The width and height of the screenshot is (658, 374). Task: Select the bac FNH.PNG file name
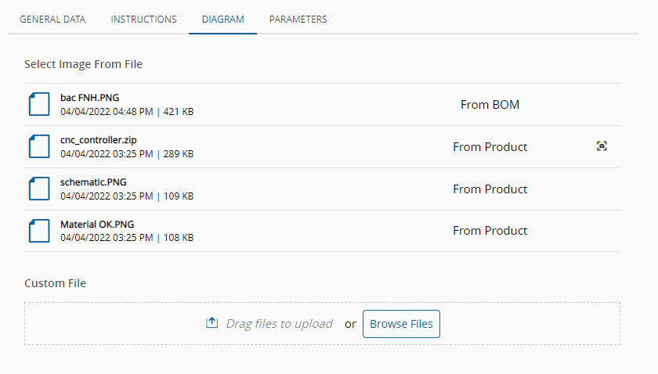pyautogui.click(x=89, y=98)
